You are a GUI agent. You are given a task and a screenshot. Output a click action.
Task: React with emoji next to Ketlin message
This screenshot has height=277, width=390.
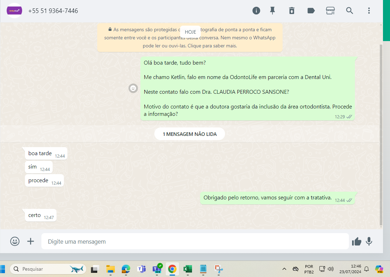(133, 88)
